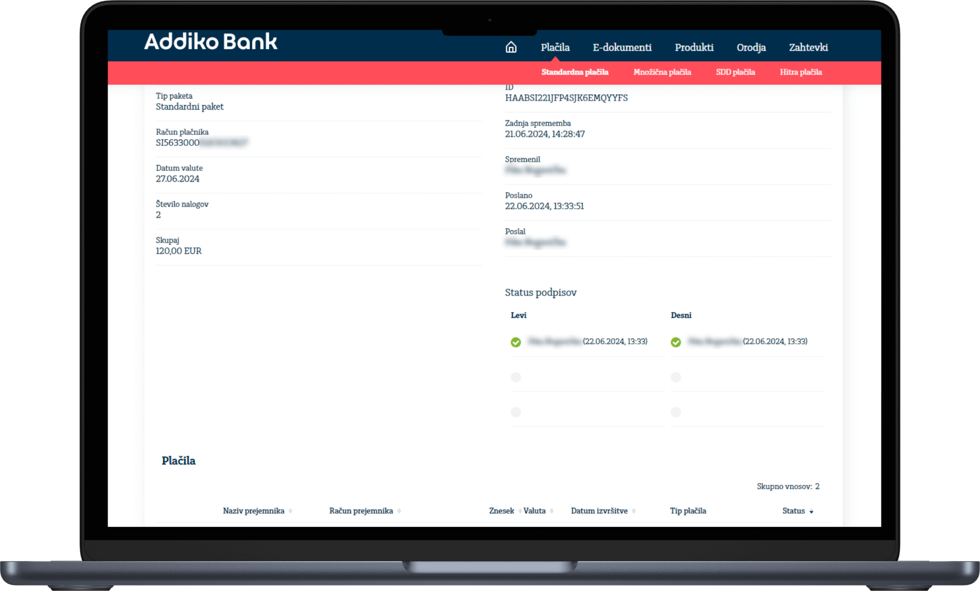Sort table by Status arrow
The image size is (980, 591).
(811, 512)
